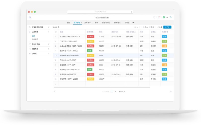
Task: Click the add-row icon below row 10
Action: tap(56, 84)
